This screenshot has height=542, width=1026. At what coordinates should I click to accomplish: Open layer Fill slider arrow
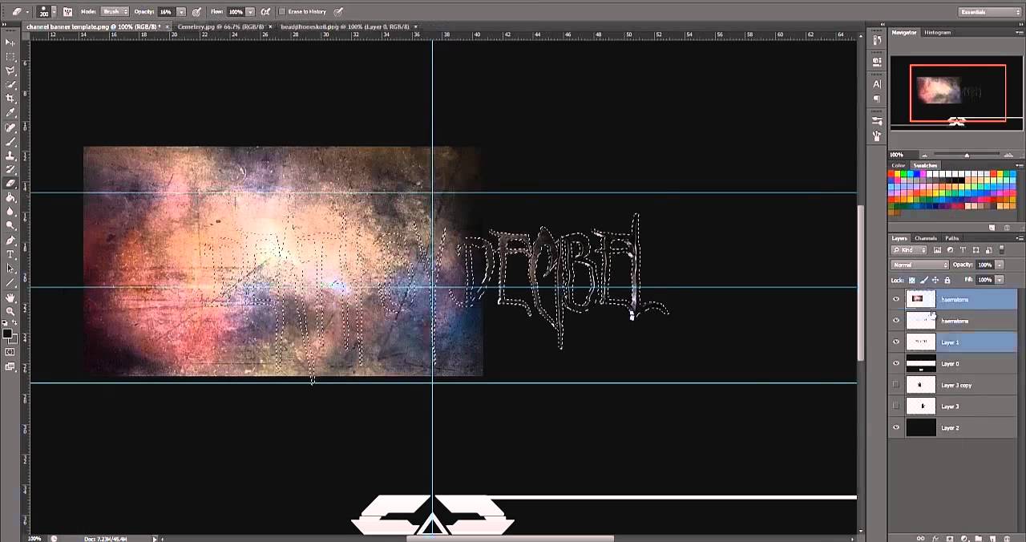(x=999, y=280)
